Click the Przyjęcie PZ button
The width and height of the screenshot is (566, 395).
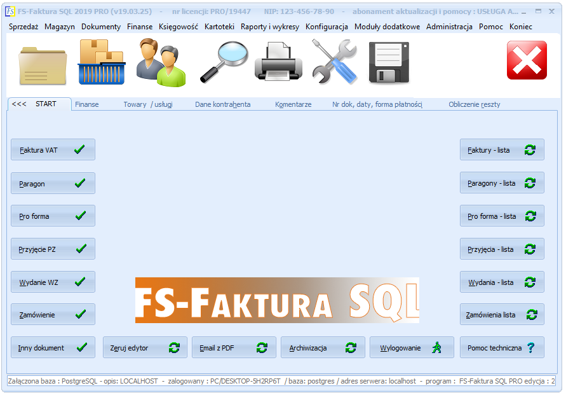click(53, 249)
